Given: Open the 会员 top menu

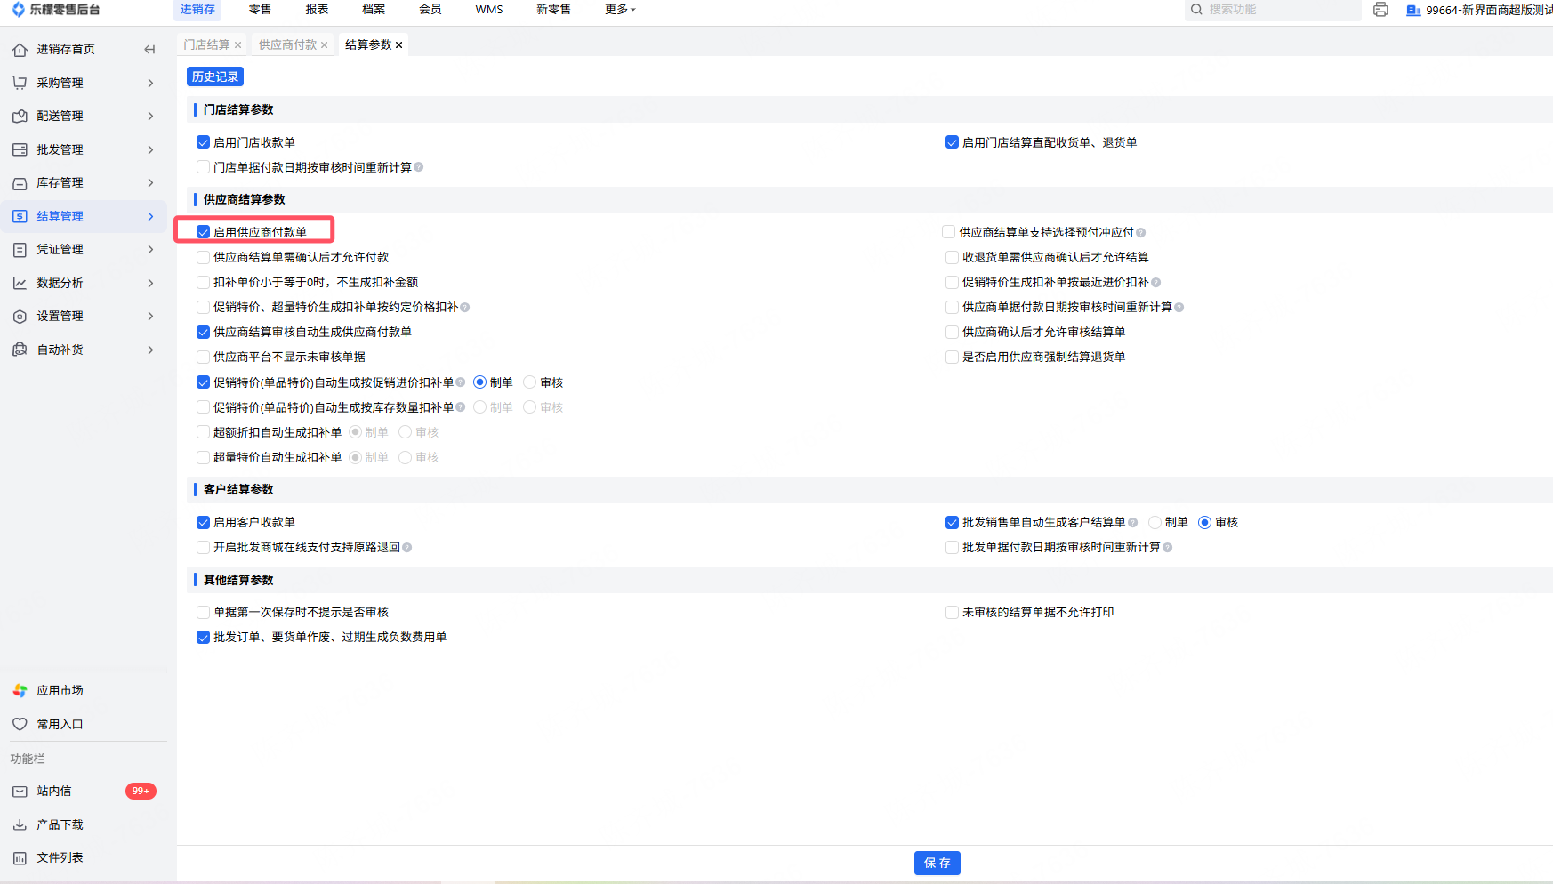Looking at the screenshot, I should point(430,10).
